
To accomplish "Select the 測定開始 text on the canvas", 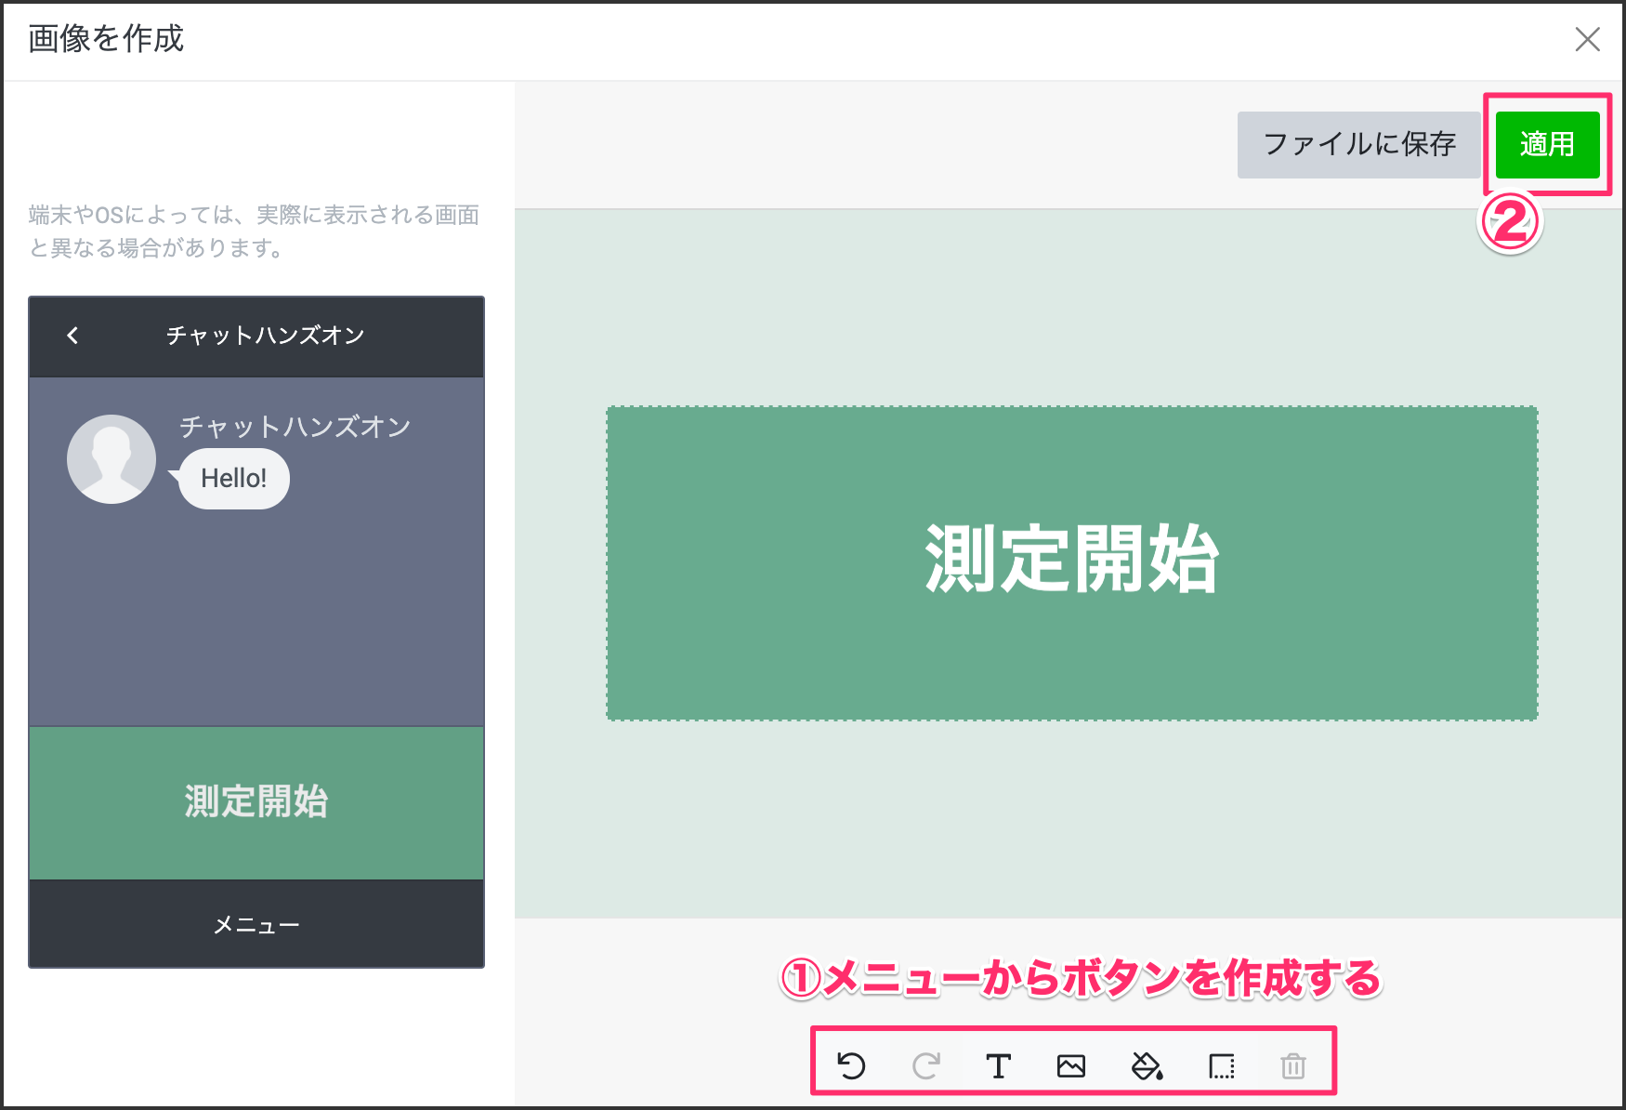I will 1071,559.
